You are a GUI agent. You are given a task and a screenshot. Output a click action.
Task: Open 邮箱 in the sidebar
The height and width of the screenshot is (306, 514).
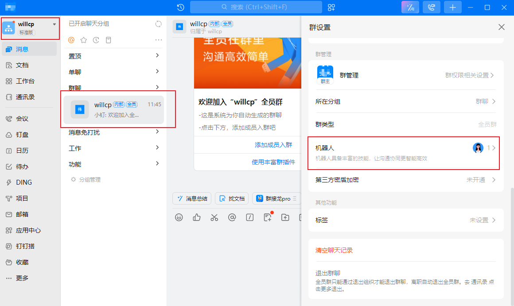point(29,214)
